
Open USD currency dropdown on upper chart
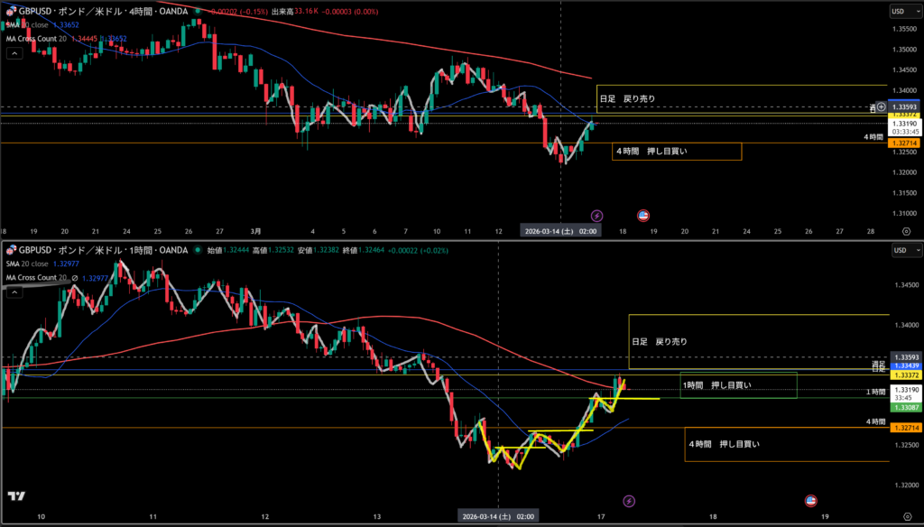tap(902, 12)
